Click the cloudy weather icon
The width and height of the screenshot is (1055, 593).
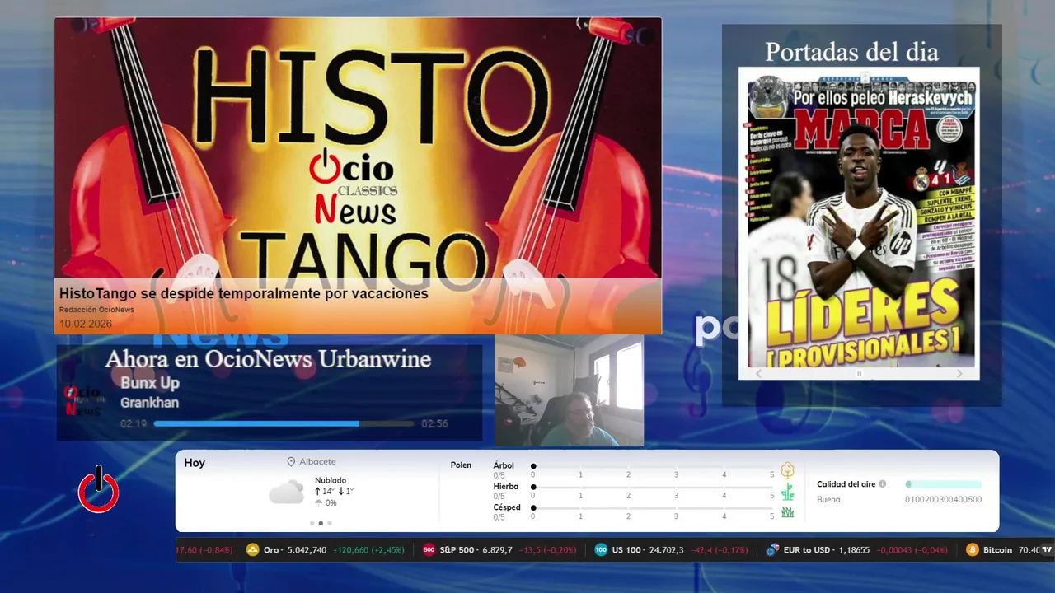pyautogui.click(x=286, y=492)
